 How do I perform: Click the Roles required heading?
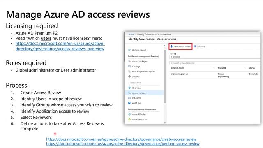tap(26, 63)
